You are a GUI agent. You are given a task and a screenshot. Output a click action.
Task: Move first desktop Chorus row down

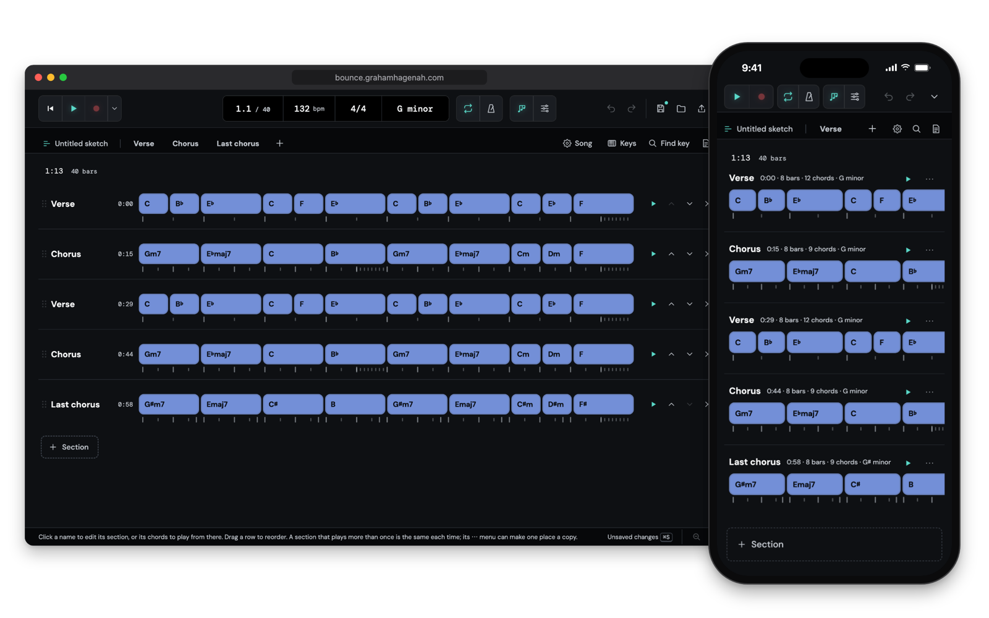pos(689,254)
